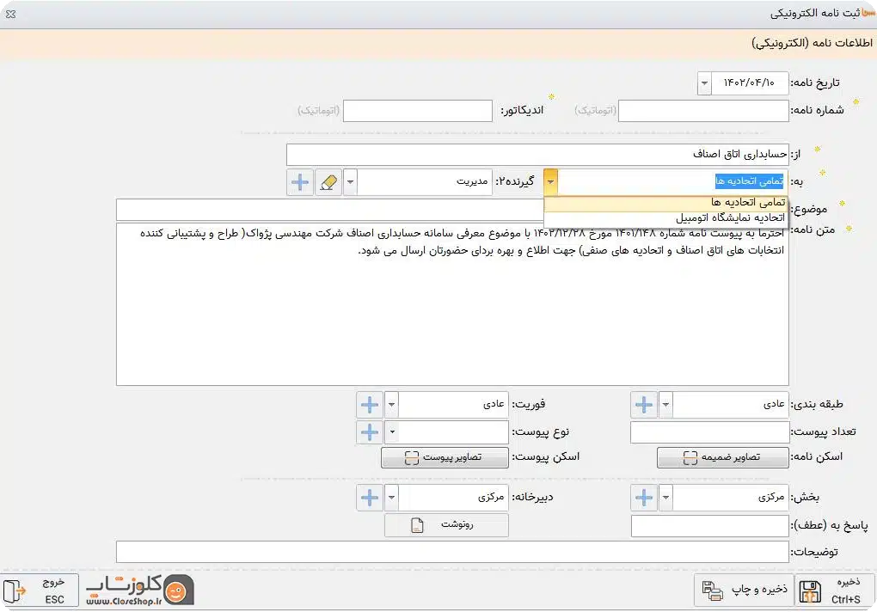Screen dimensions: 877x612
Task: Click the ذخیره Ctrl+S save button
Action: pos(835,591)
